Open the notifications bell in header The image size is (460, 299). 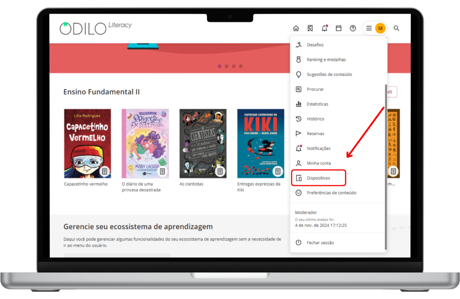click(x=324, y=28)
